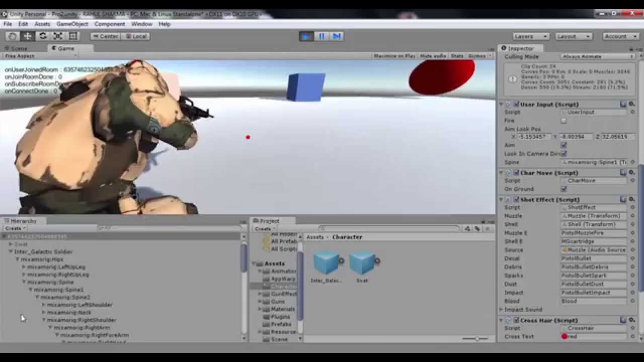Toggle Look In Camera Direction checkbox

tap(563, 154)
